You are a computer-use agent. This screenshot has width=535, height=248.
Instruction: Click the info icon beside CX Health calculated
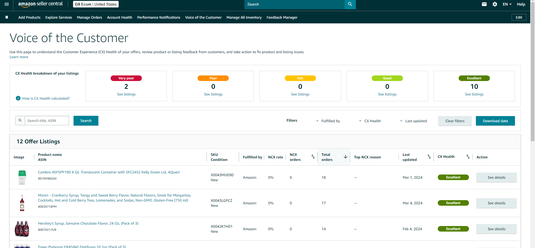point(18,98)
